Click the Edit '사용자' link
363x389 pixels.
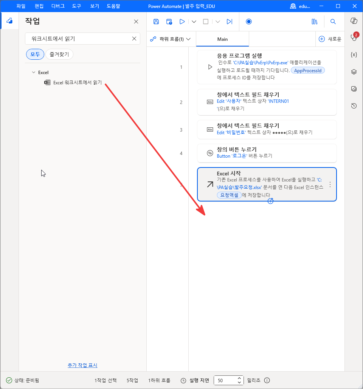click(x=229, y=101)
